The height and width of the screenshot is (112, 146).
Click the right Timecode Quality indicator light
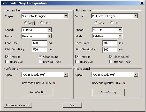tap(124, 83)
